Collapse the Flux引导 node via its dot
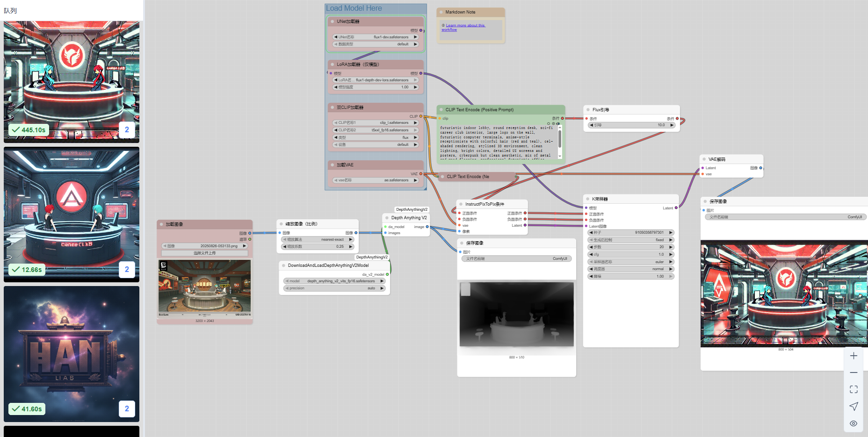 (588, 109)
